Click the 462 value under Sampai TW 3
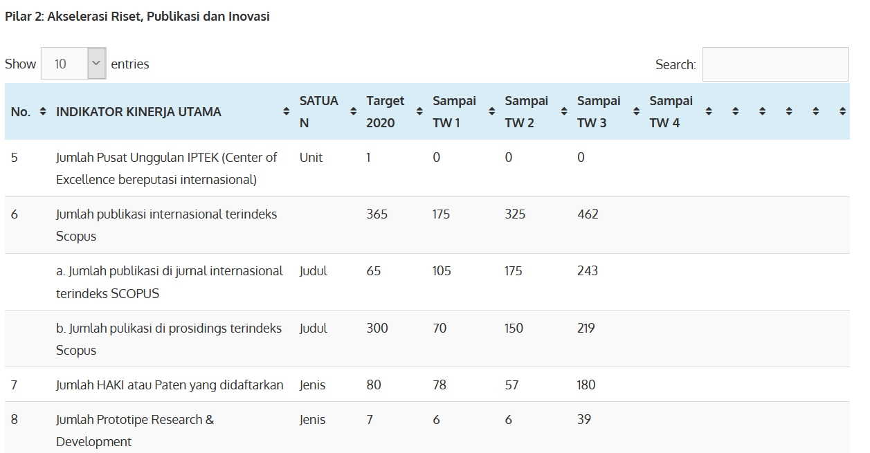Viewport: 870px width, 453px height. point(588,214)
